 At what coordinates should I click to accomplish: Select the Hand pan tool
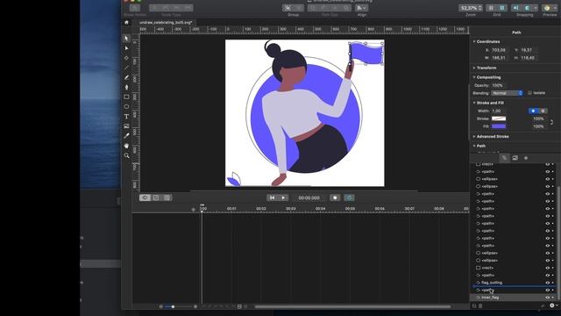(x=126, y=146)
